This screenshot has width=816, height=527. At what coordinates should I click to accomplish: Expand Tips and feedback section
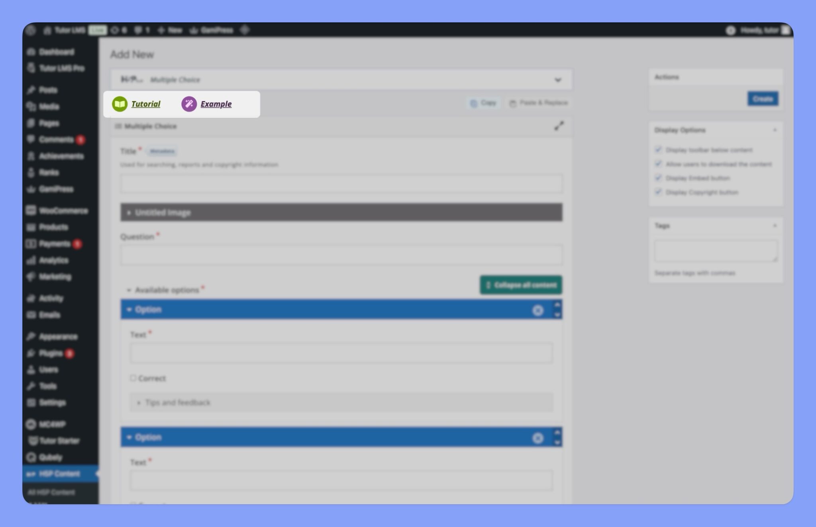pos(177,403)
